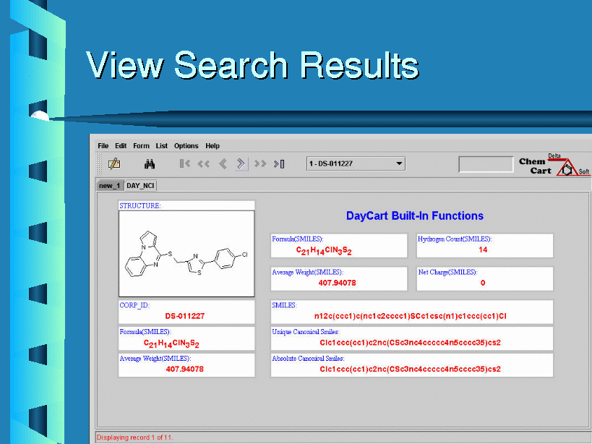592x444 pixels.
Task: Click the CORP_ID value DS-011227
Action: point(185,316)
